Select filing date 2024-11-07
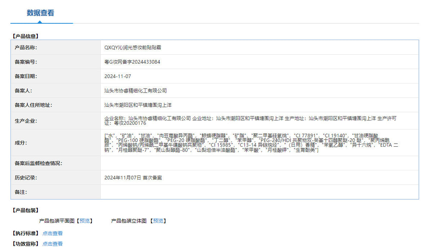 tap(118, 76)
